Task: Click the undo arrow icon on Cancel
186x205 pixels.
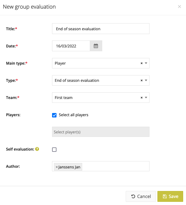Action: (x=133, y=196)
